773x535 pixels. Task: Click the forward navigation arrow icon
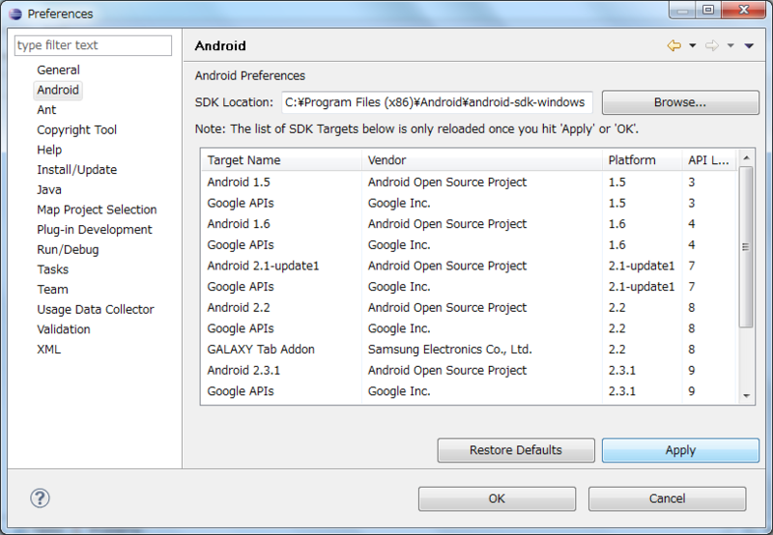click(x=712, y=45)
